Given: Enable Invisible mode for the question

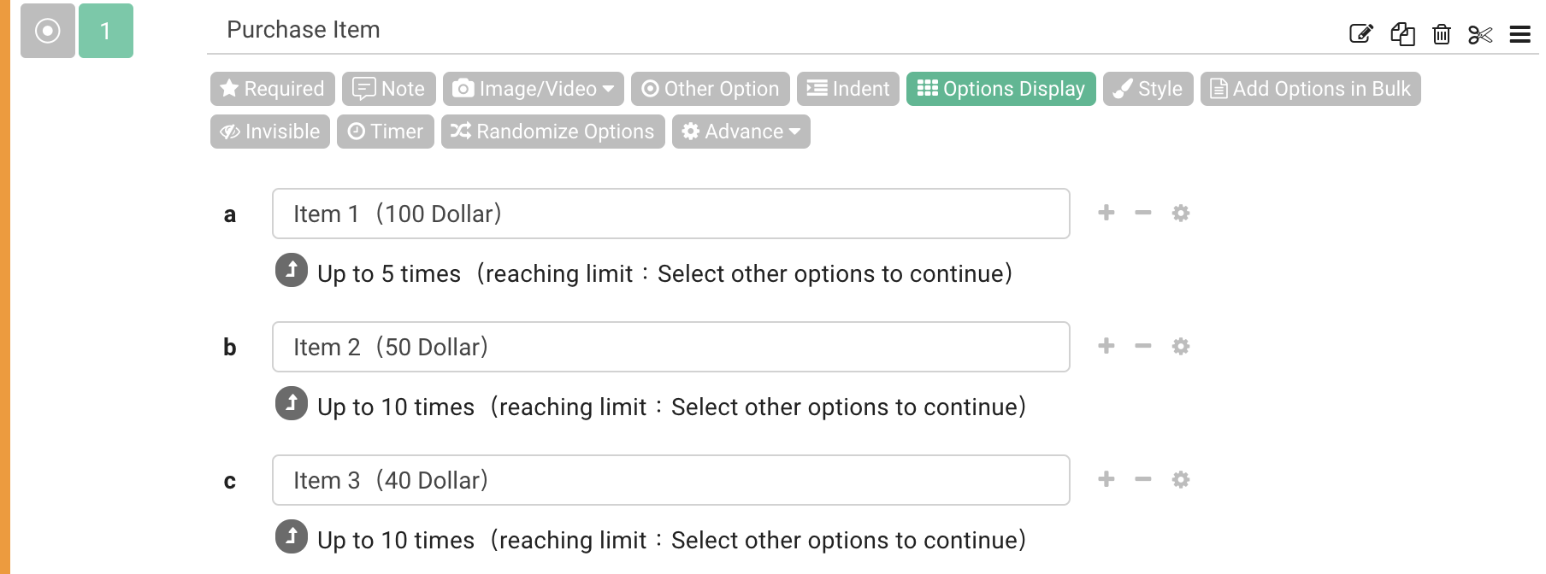Looking at the screenshot, I should pyautogui.click(x=269, y=131).
